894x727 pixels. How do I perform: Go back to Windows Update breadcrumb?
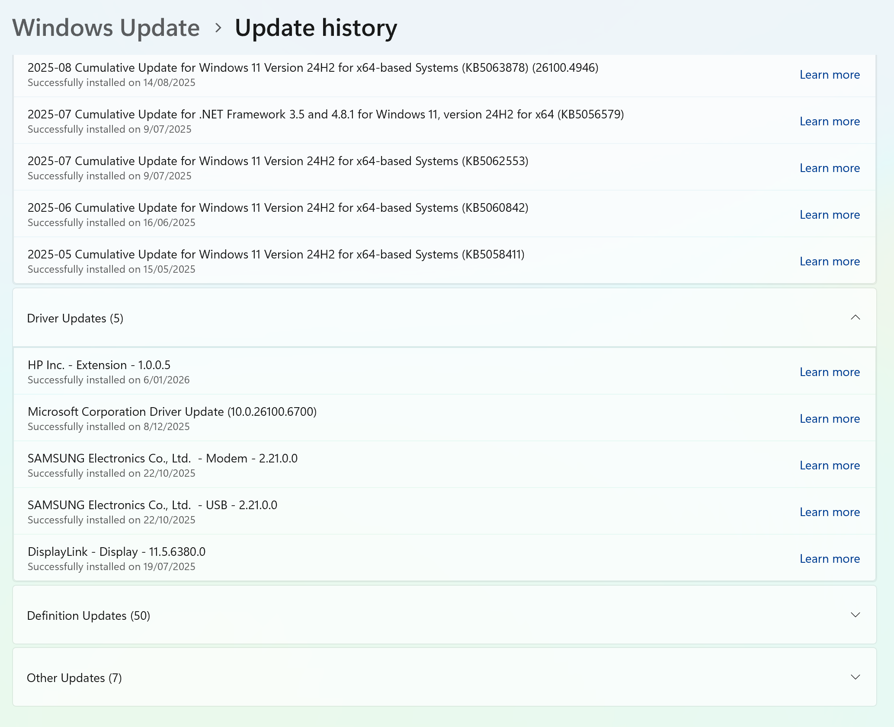[x=106, y=28]
